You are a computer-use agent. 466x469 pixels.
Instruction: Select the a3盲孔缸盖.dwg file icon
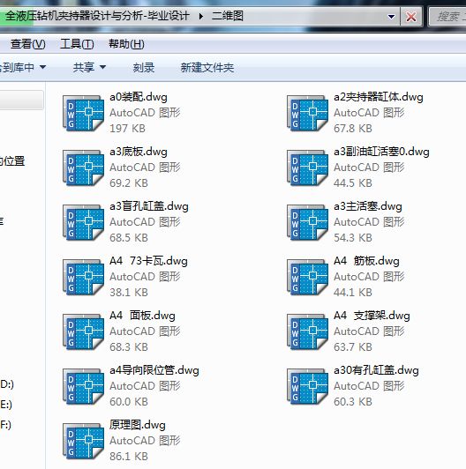point(83,223)
